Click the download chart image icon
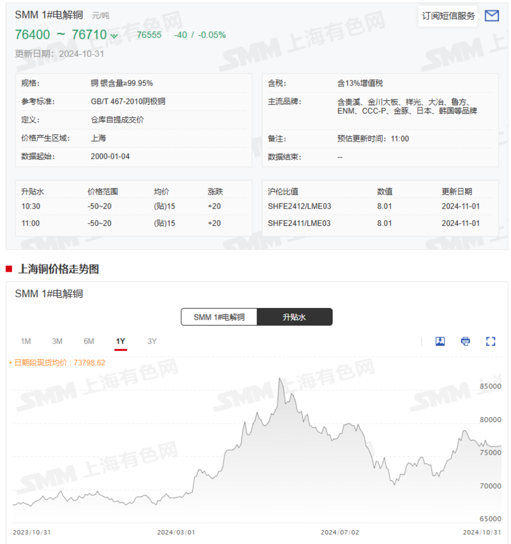Viewport: 511px width, 544px height. [x=440, y=341]
